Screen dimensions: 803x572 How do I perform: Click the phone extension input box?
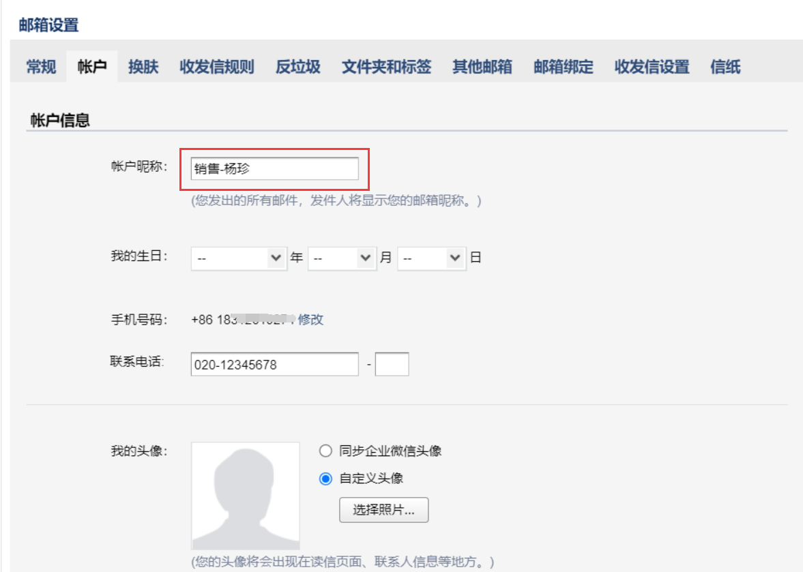click(x=392, y=364)
